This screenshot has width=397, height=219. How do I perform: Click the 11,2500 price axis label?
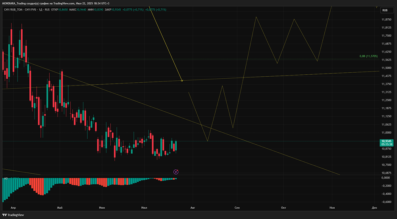point(386,100)
